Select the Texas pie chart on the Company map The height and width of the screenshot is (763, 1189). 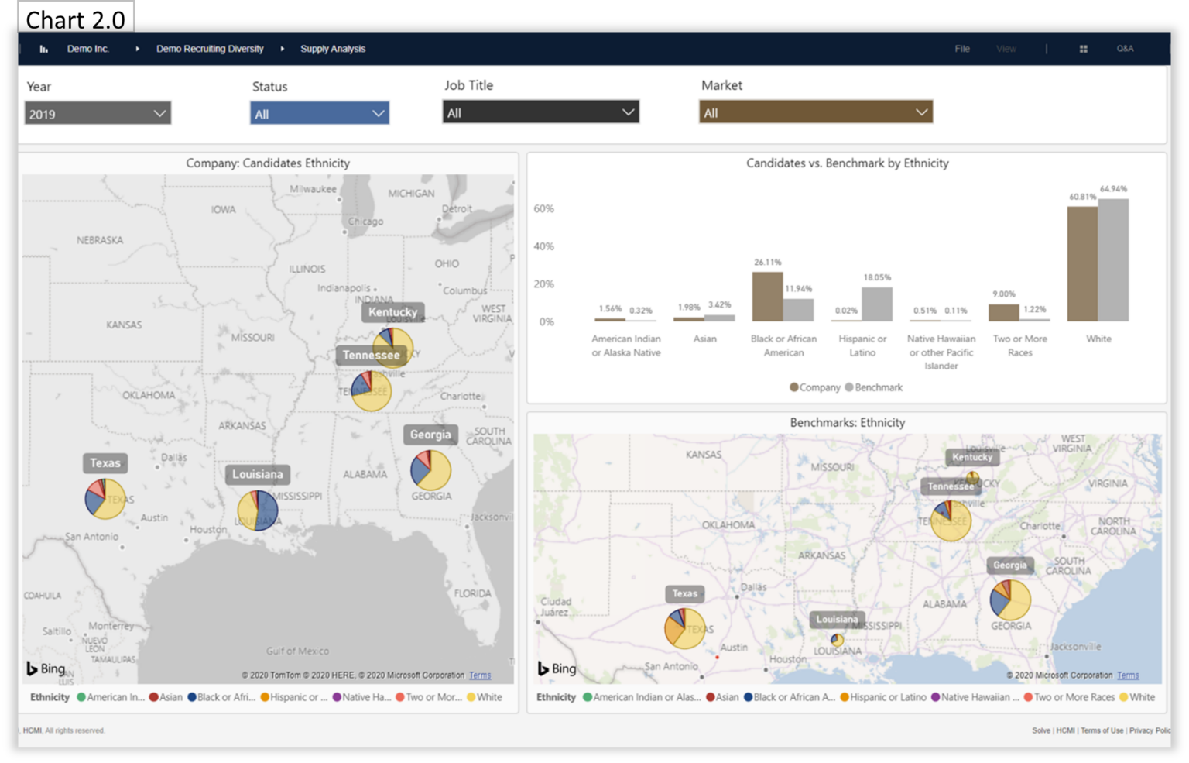pyautogui.click(x=103, y=498)
